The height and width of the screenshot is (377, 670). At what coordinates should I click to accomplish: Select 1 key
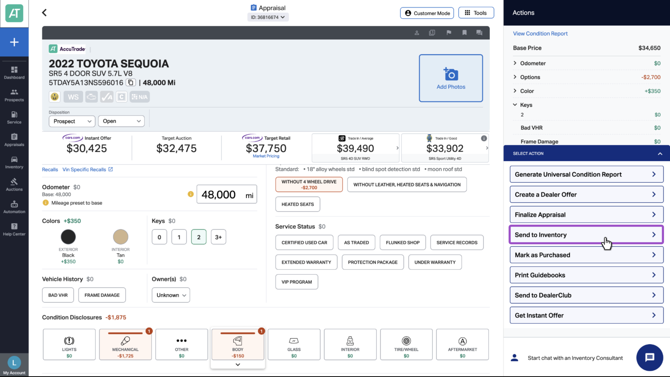click(179, 237)
